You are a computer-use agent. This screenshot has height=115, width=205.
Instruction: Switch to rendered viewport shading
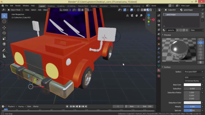pos(151,10)
